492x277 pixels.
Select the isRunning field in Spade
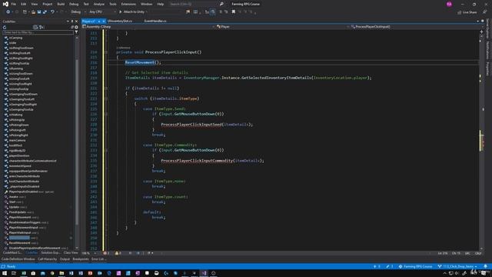[15, 68]
